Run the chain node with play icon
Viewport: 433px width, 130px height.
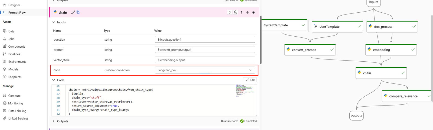(230, 12)
